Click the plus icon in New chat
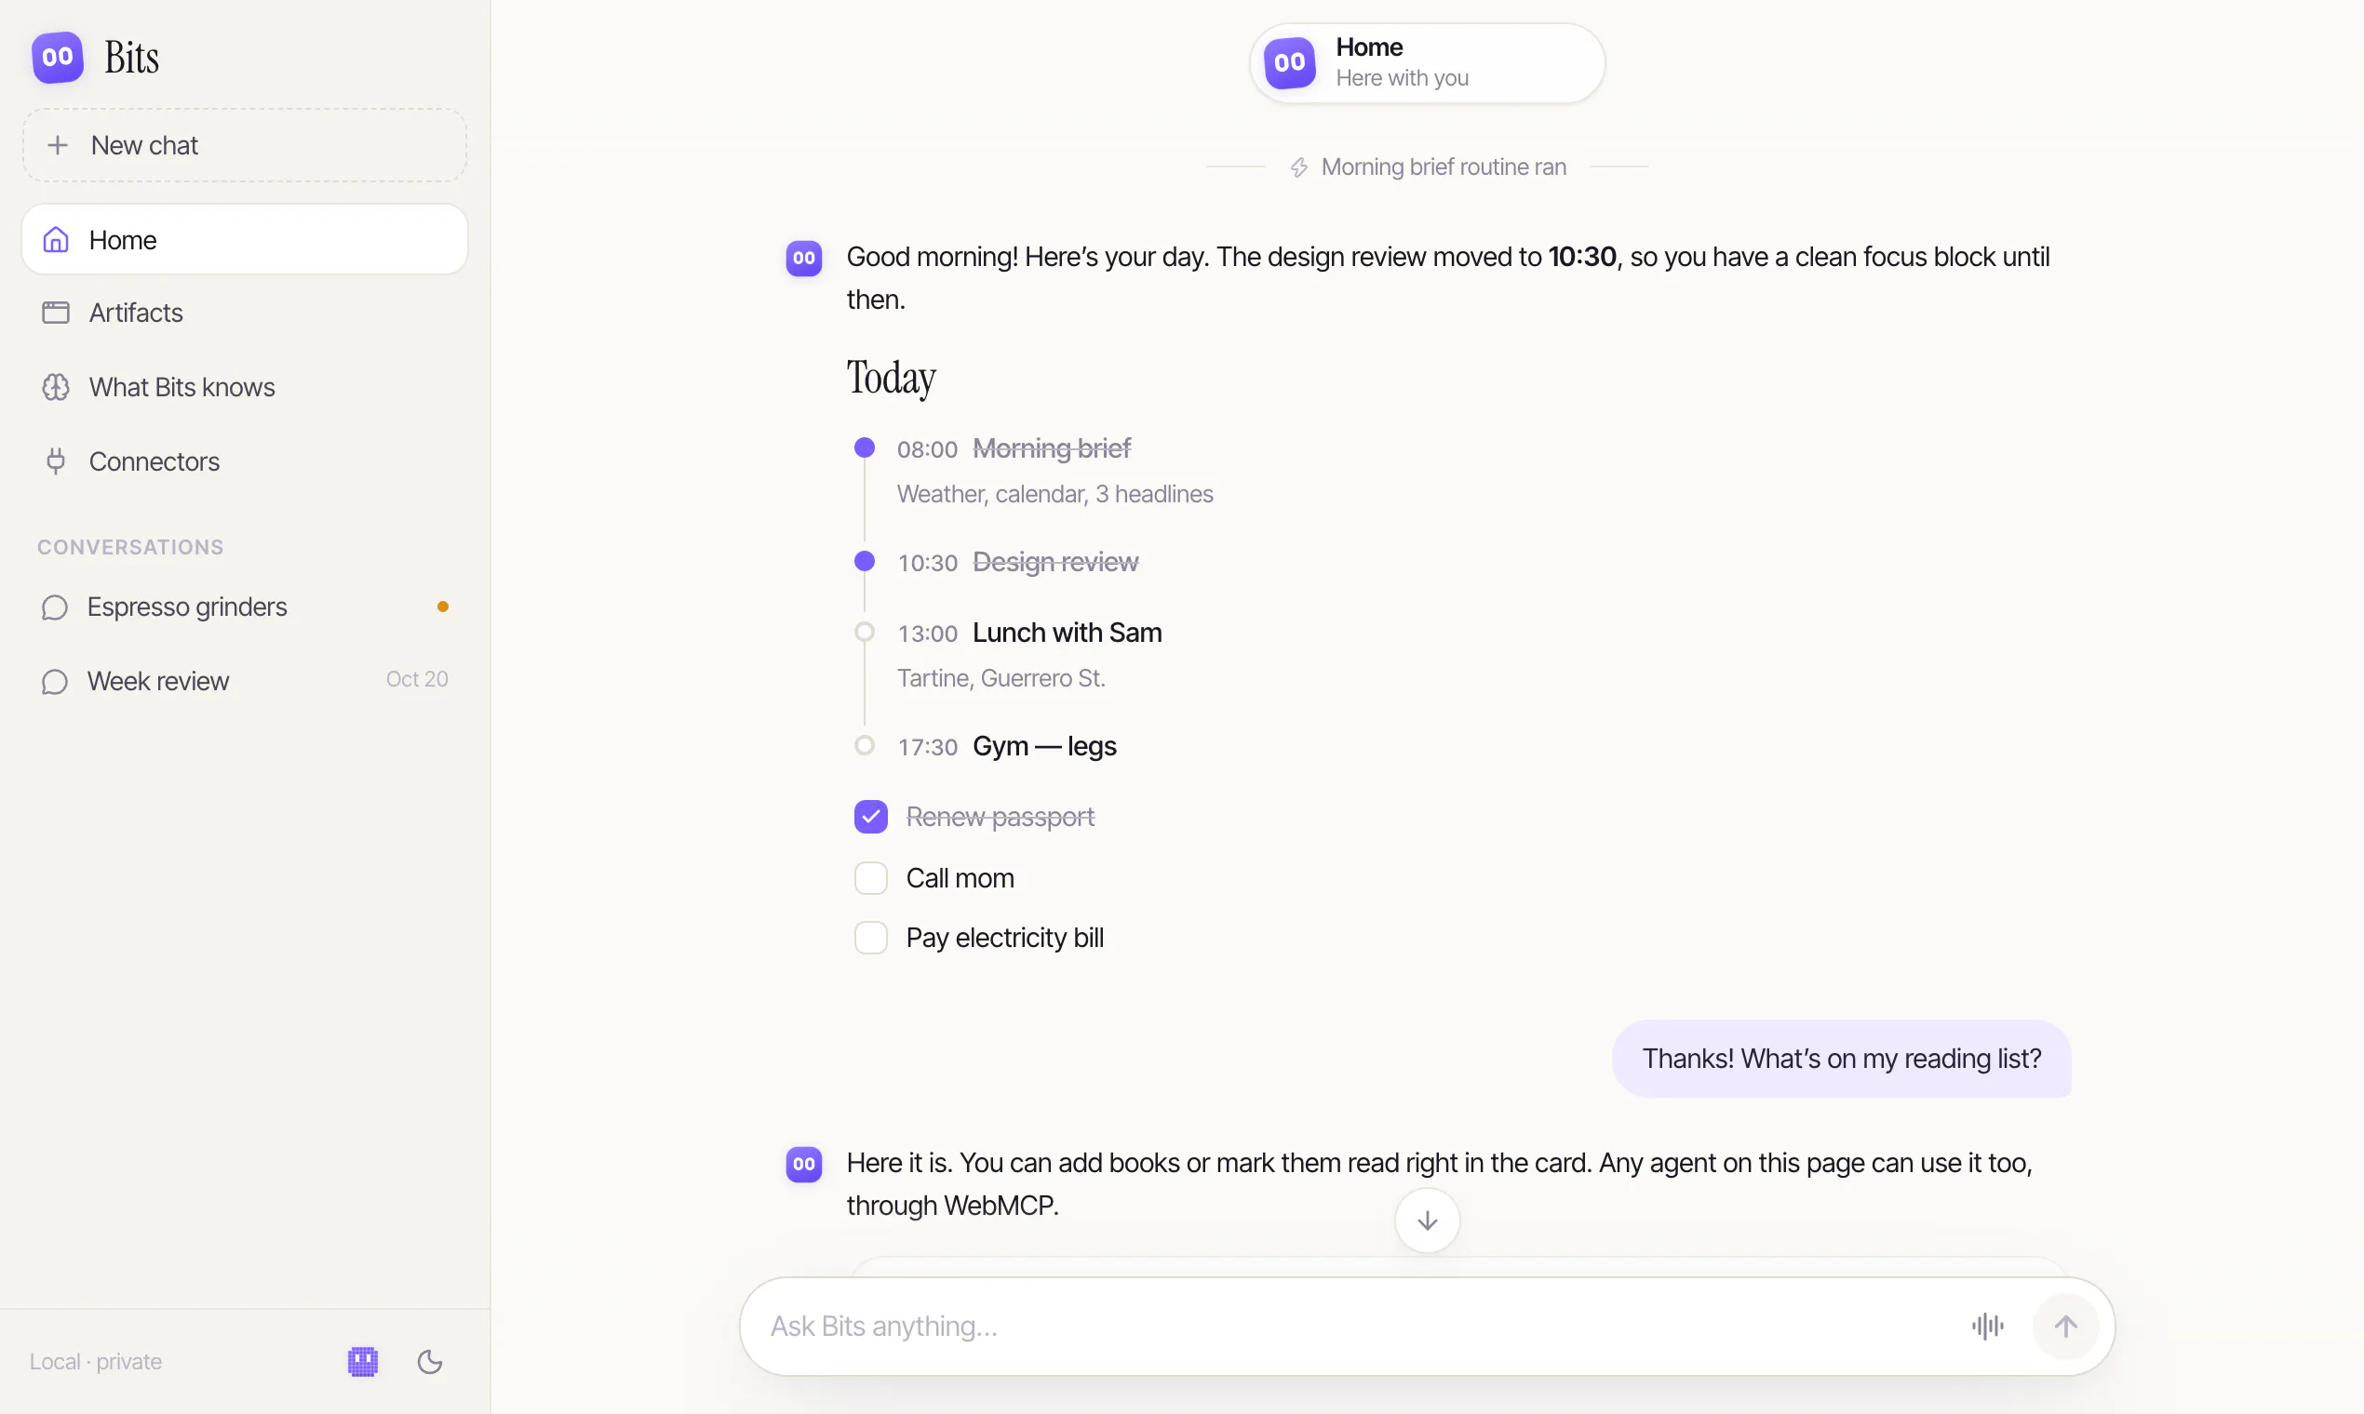The width and height of the screenshot is (2364, 1414). (x=58, y=145)
